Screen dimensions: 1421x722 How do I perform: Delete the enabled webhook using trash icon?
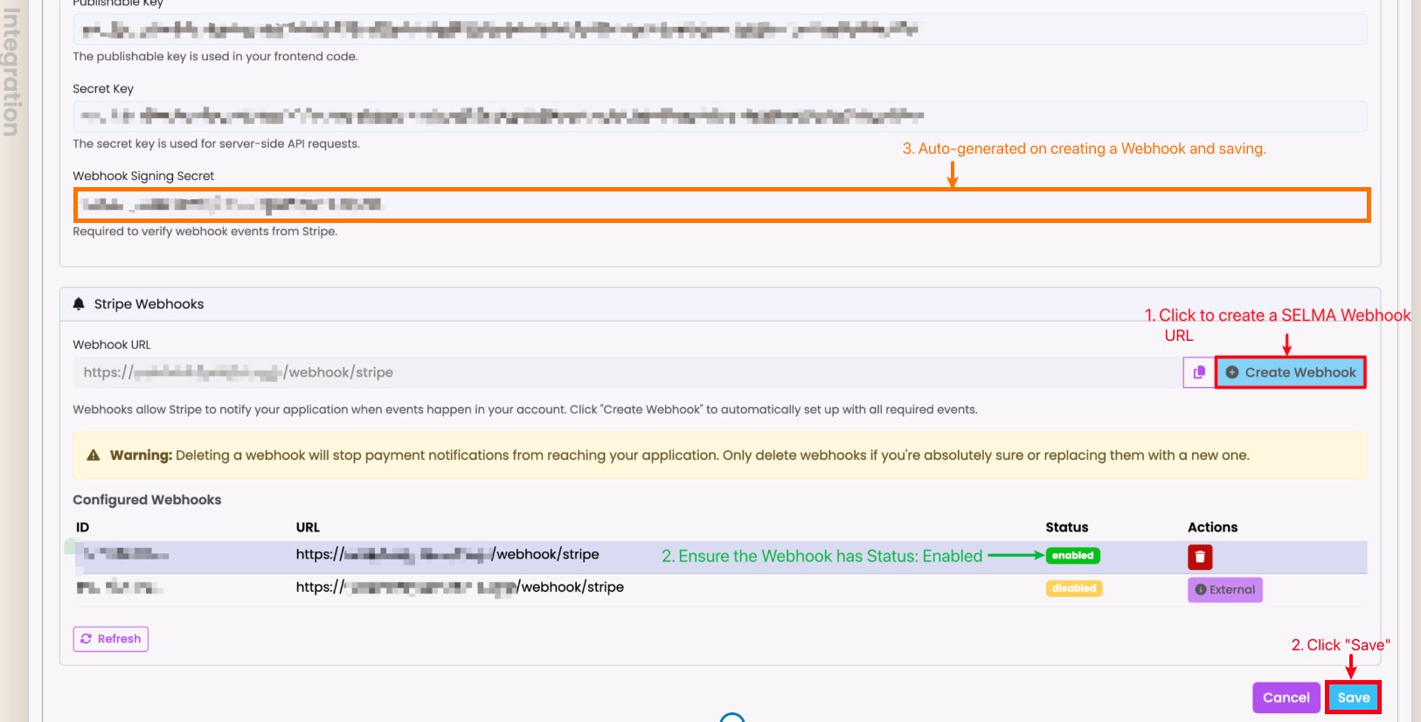1199,557
